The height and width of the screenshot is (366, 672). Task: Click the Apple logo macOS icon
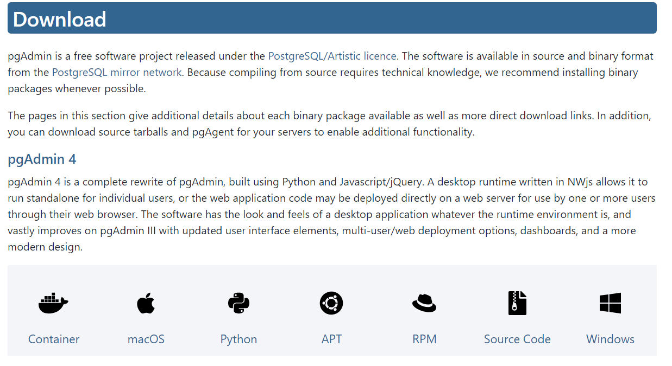(146, 303)
